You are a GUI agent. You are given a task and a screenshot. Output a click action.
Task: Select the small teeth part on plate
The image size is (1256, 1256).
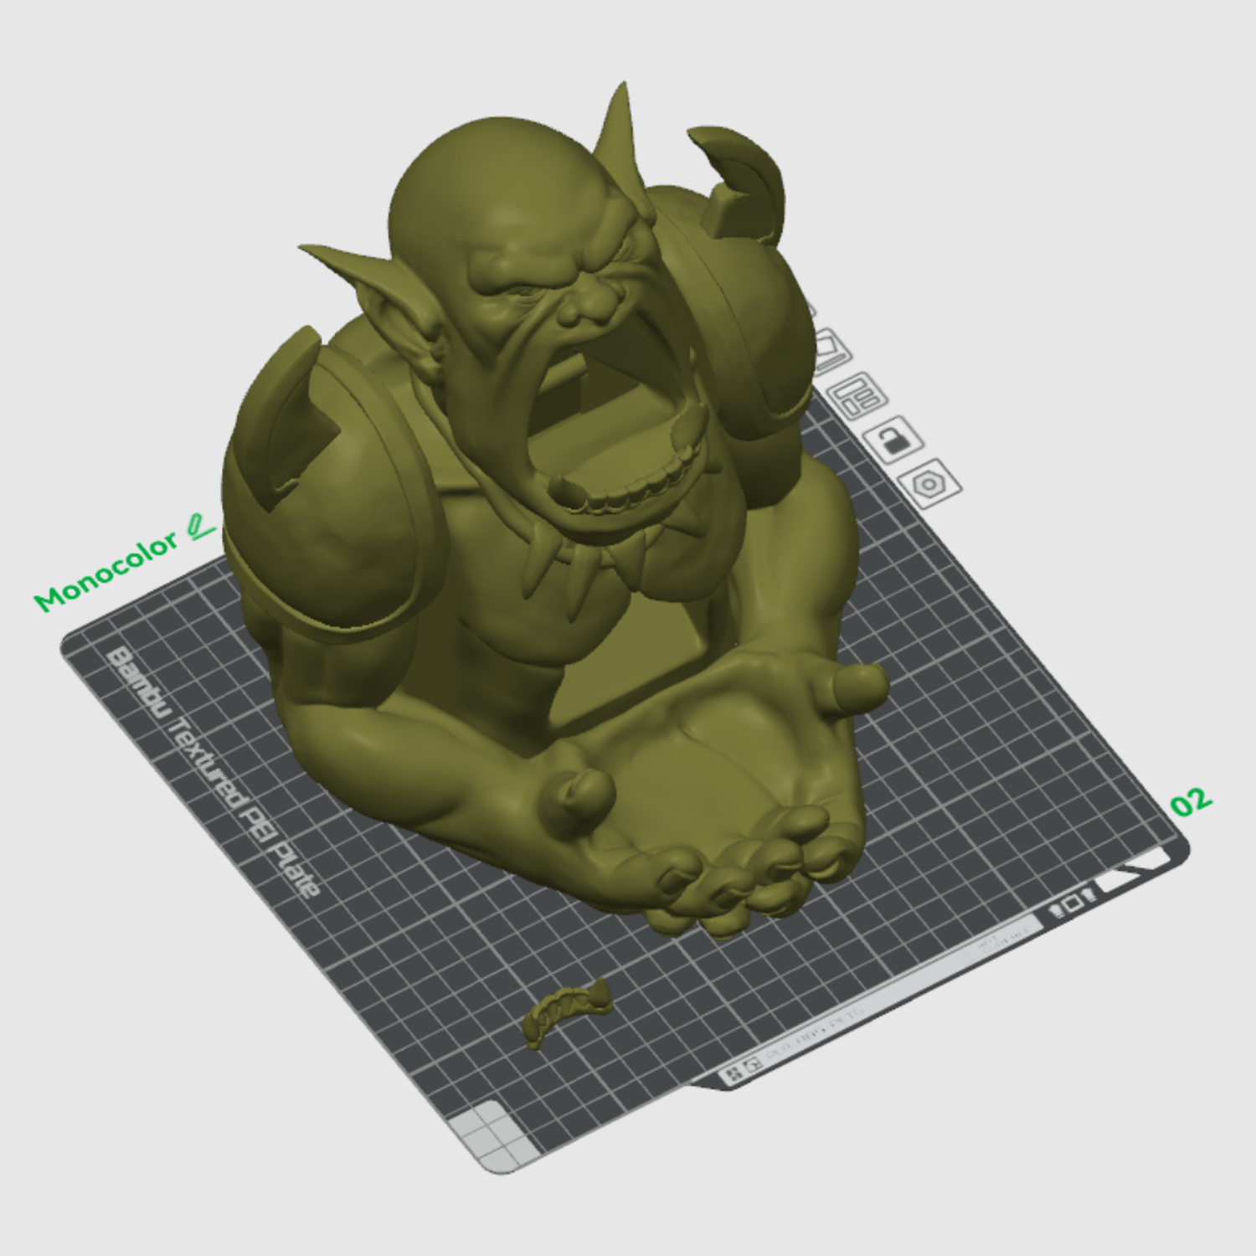point(566,1012)
